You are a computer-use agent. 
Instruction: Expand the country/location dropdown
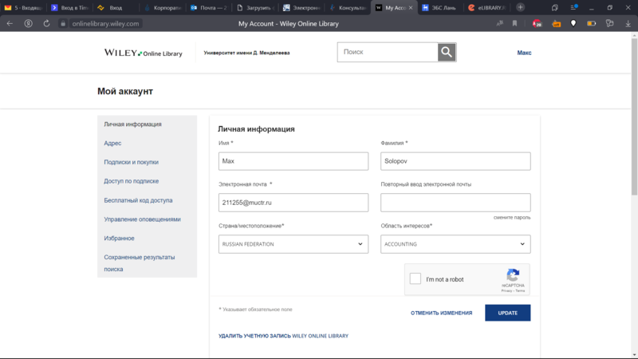[293, 244]
